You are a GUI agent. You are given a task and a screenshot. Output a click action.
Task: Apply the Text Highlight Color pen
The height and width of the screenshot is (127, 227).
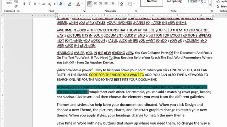[x=70, y=4]
